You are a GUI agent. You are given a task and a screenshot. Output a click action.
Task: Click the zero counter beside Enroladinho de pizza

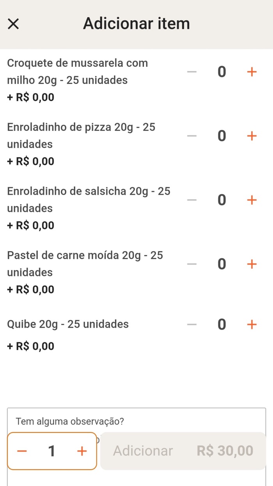pos(222,136)
